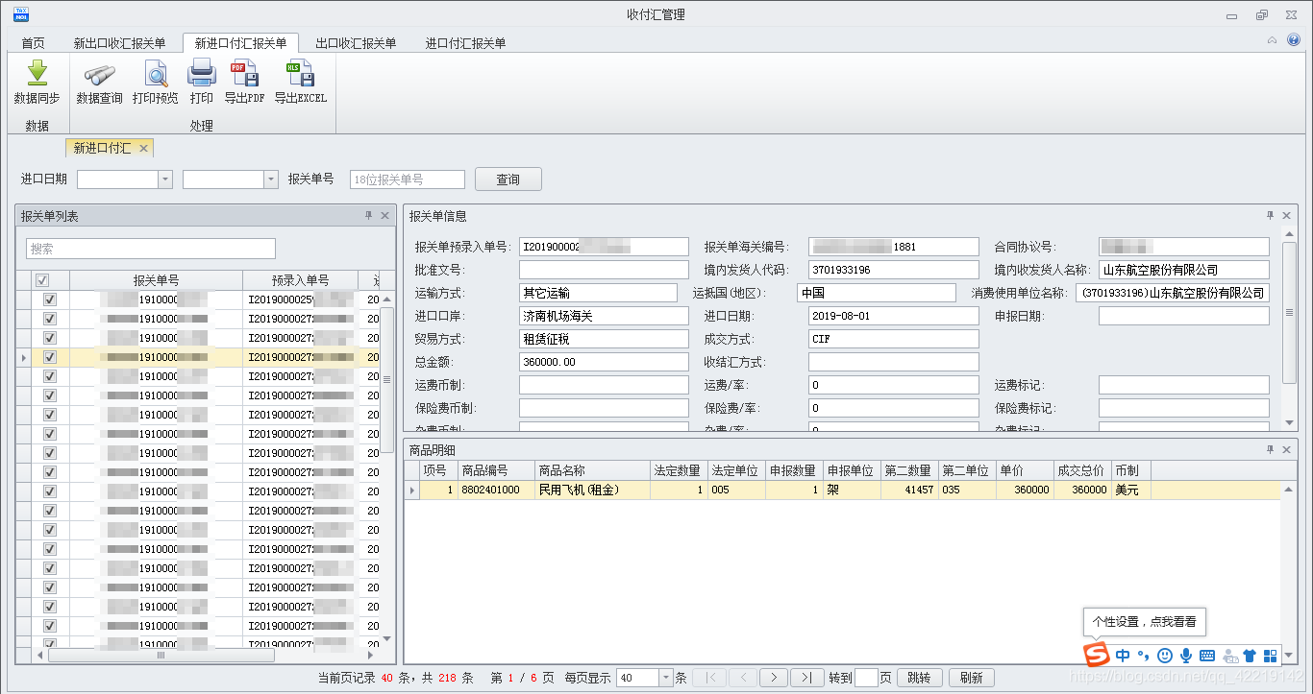Click the 成交总价 column header

tap(1082, 470)
